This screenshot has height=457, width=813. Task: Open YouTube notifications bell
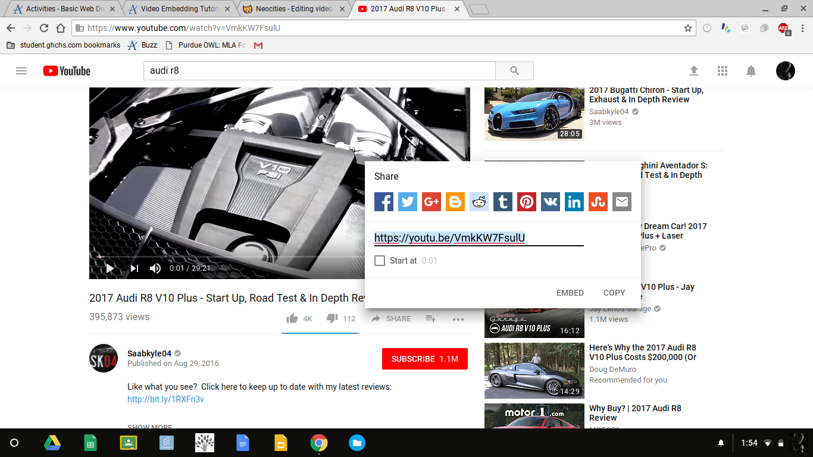pyautogui.click(x=751, y=71)
